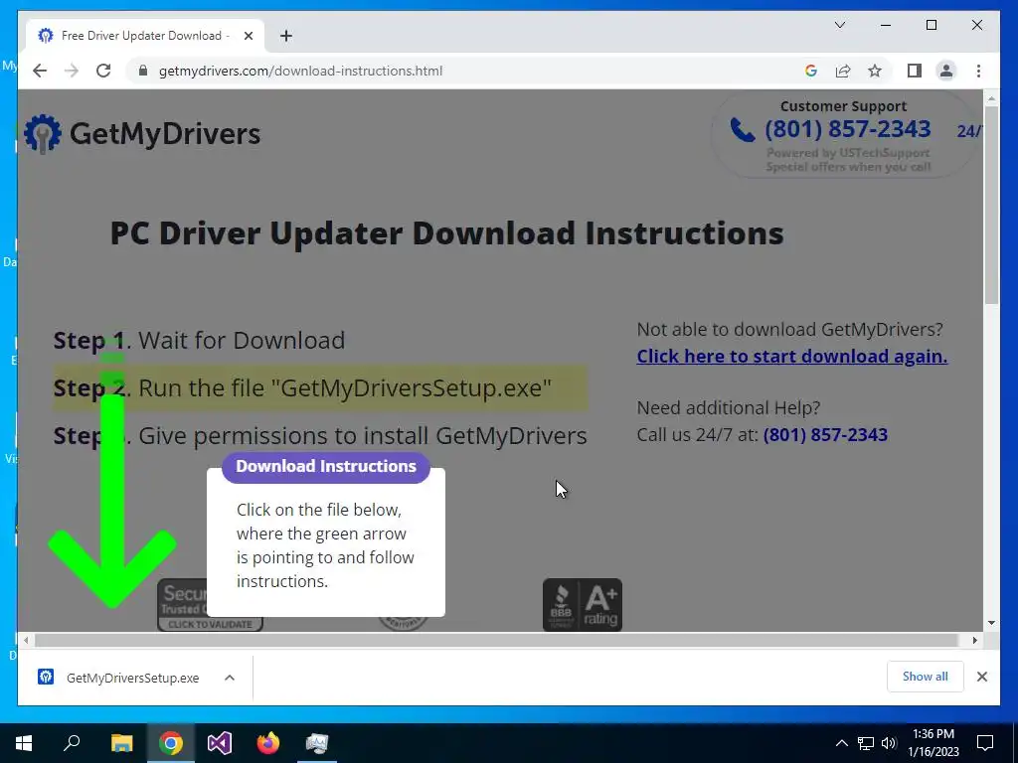1018x763 pixels.
Task: Open the side panel icon
Action: tap(915, 71)
